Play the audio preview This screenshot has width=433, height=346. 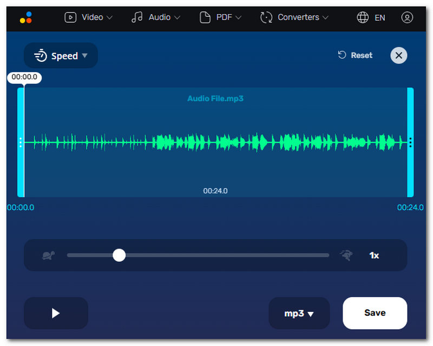click(x=56, y=313)
